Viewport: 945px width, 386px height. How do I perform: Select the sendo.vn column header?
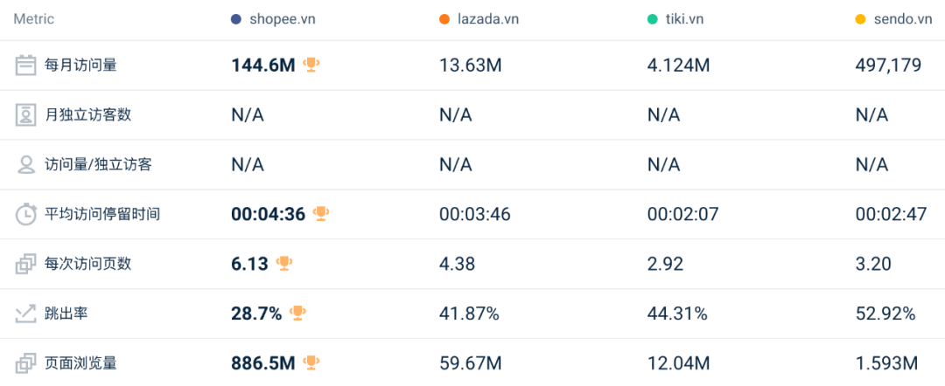click(x=902, y=19)
